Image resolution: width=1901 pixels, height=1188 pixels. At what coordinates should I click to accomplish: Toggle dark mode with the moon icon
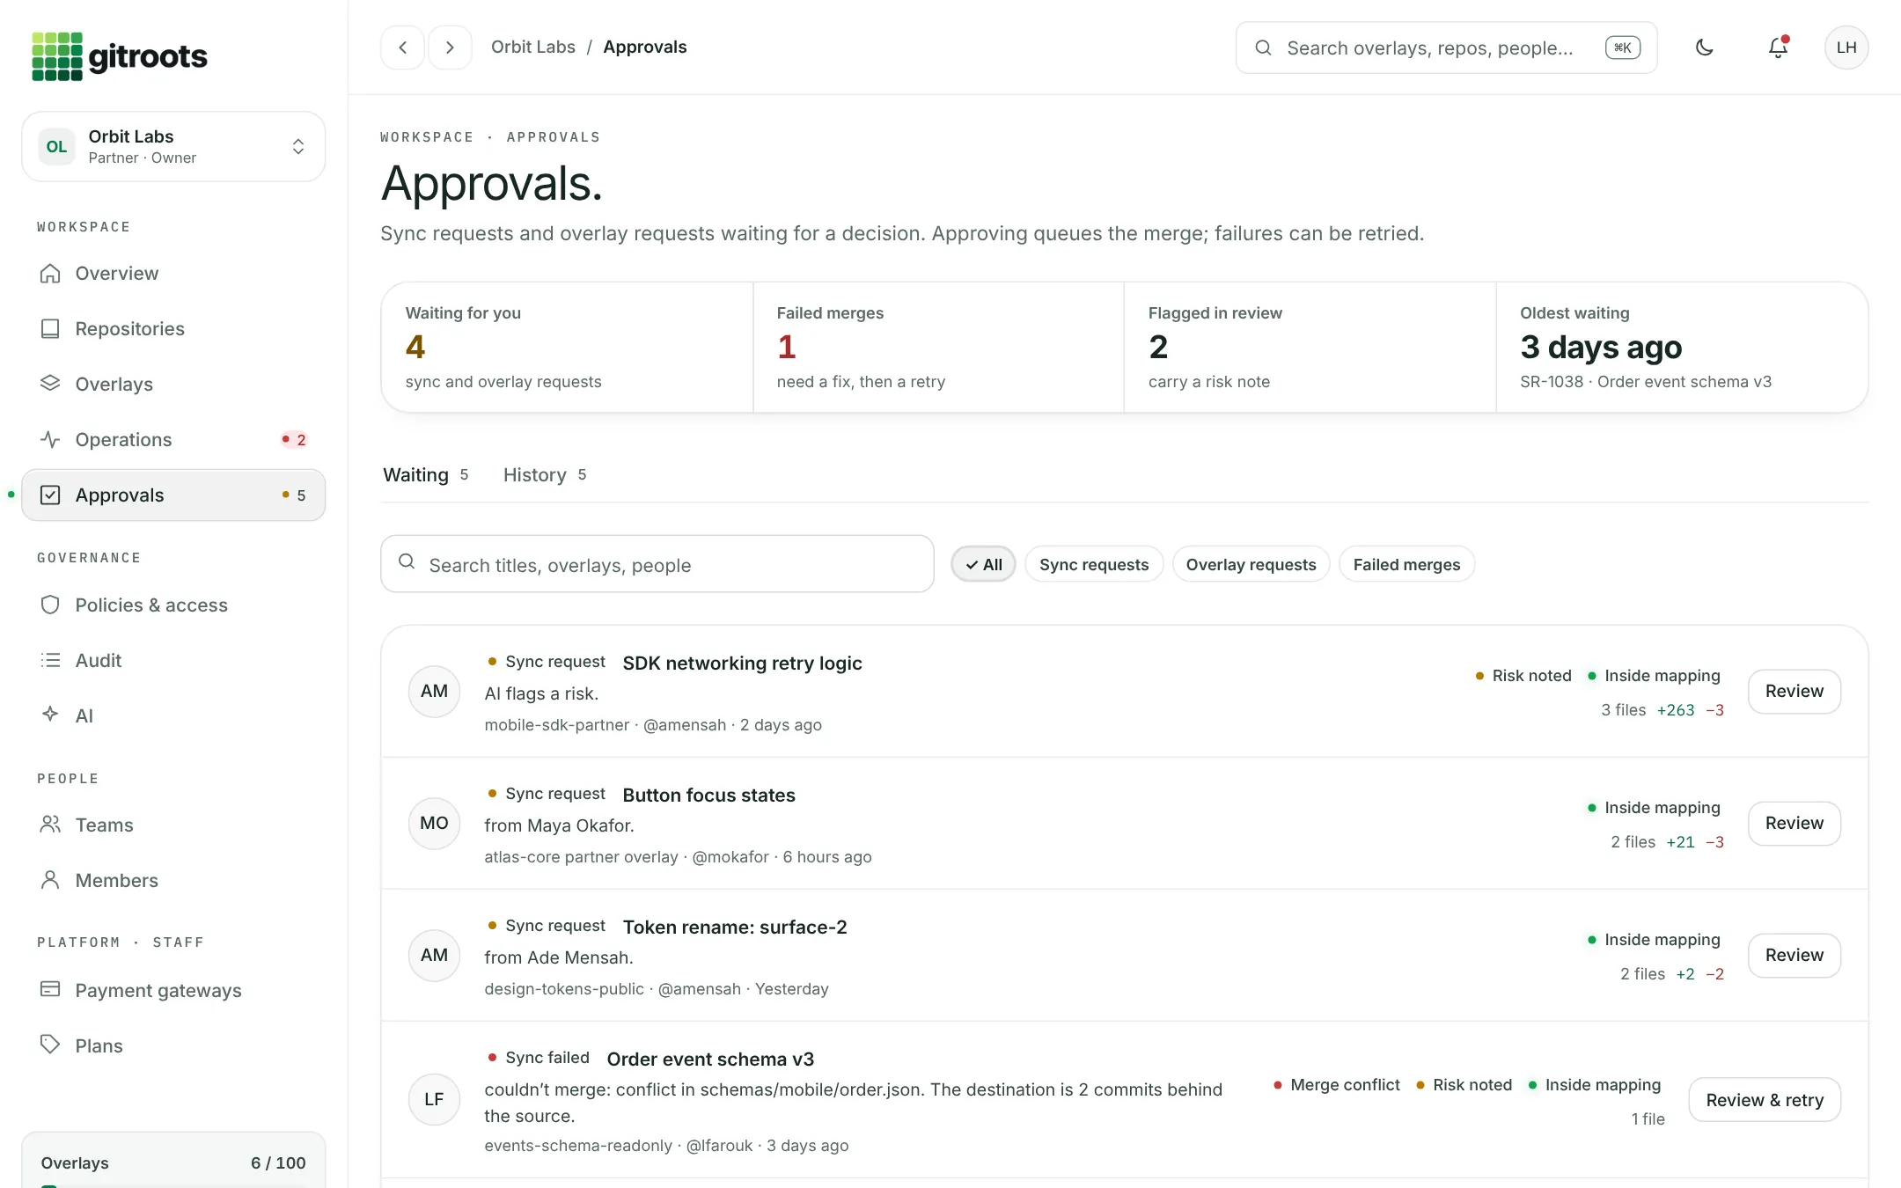click(x=1705, y=48)
